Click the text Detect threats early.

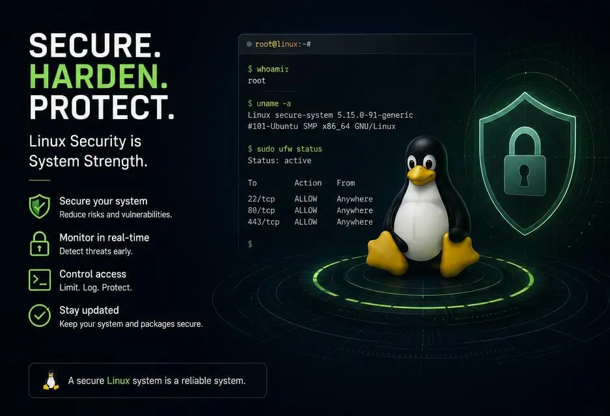coord(96,251)
